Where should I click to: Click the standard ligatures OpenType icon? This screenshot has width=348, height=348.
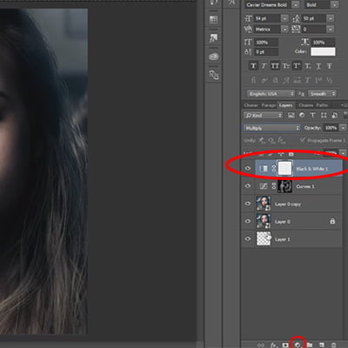pos(253,80)
